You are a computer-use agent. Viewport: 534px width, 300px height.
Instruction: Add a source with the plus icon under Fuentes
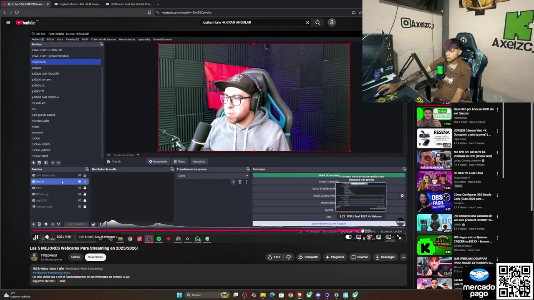[x=33, y=224]
